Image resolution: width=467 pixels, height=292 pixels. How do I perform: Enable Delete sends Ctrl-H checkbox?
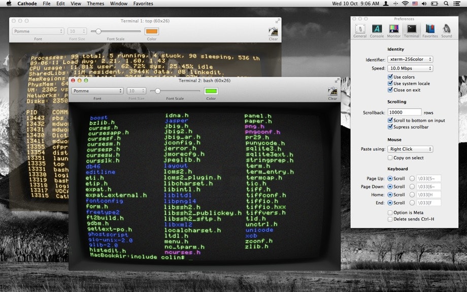coord(390,219)
